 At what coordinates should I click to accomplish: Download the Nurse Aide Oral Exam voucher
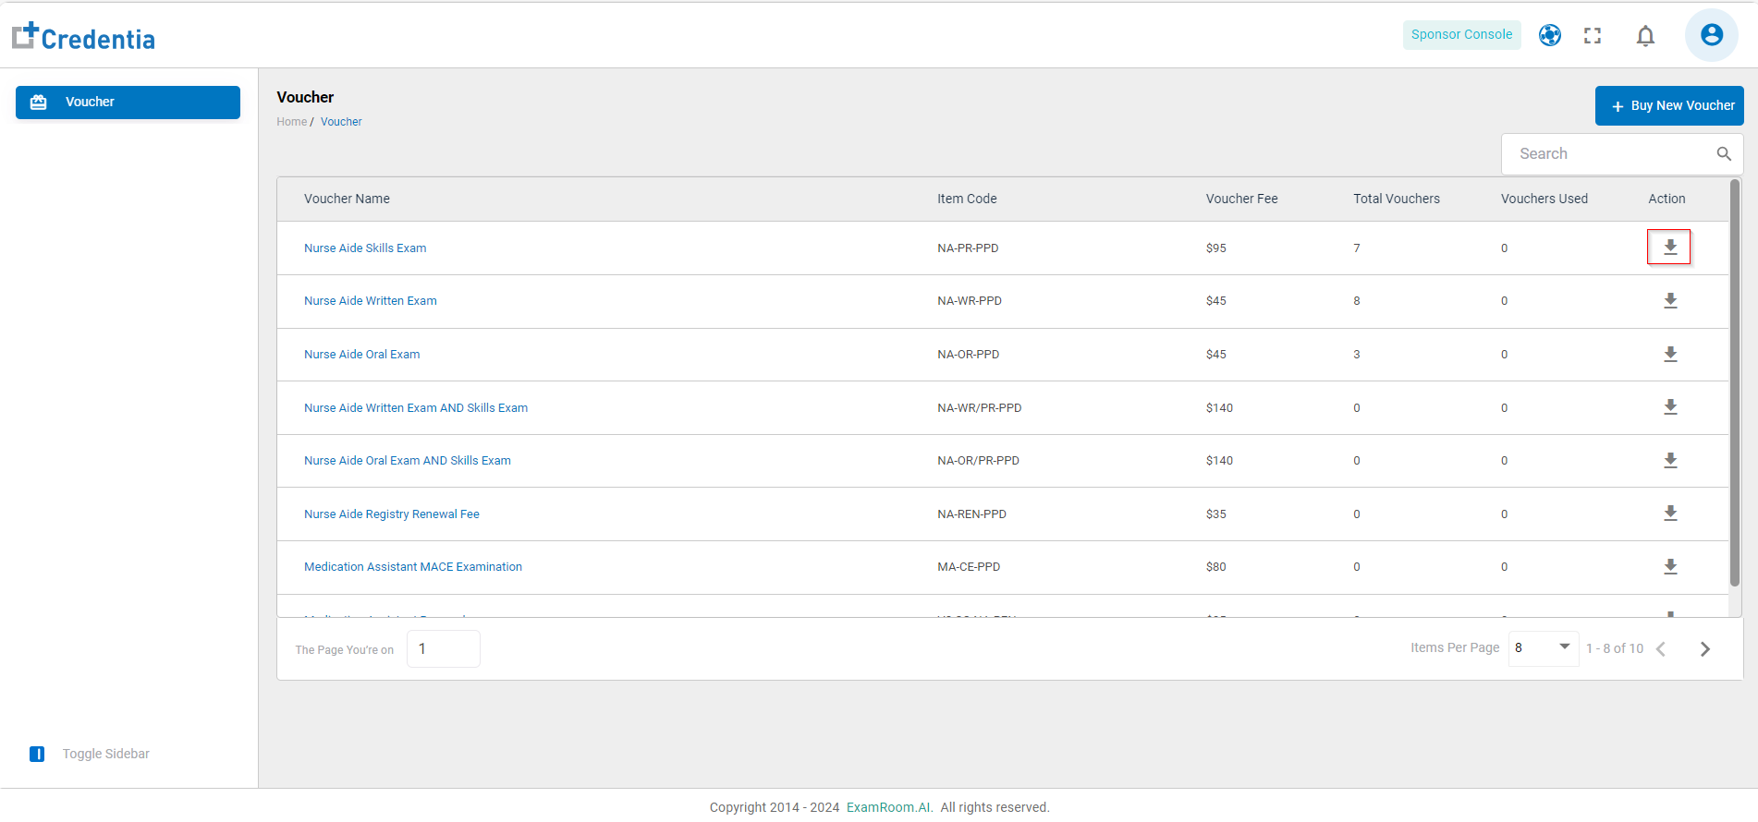(1670, 355)
